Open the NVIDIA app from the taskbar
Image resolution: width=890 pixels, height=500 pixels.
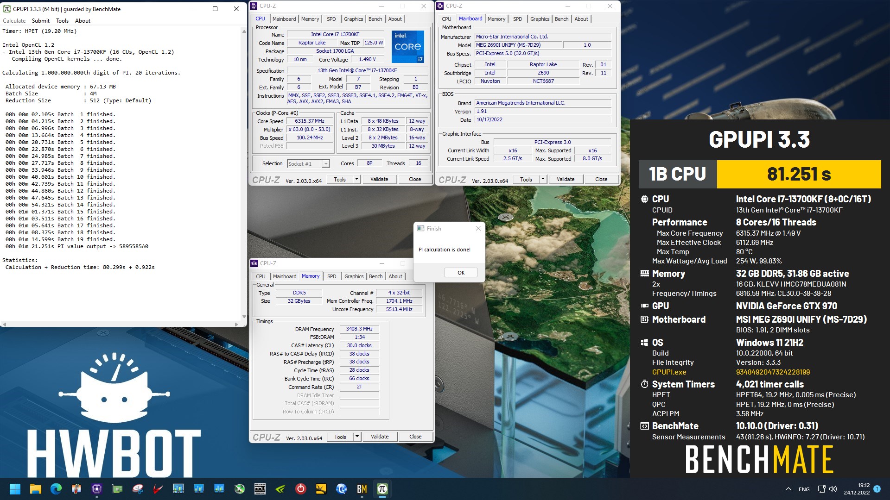280,489
